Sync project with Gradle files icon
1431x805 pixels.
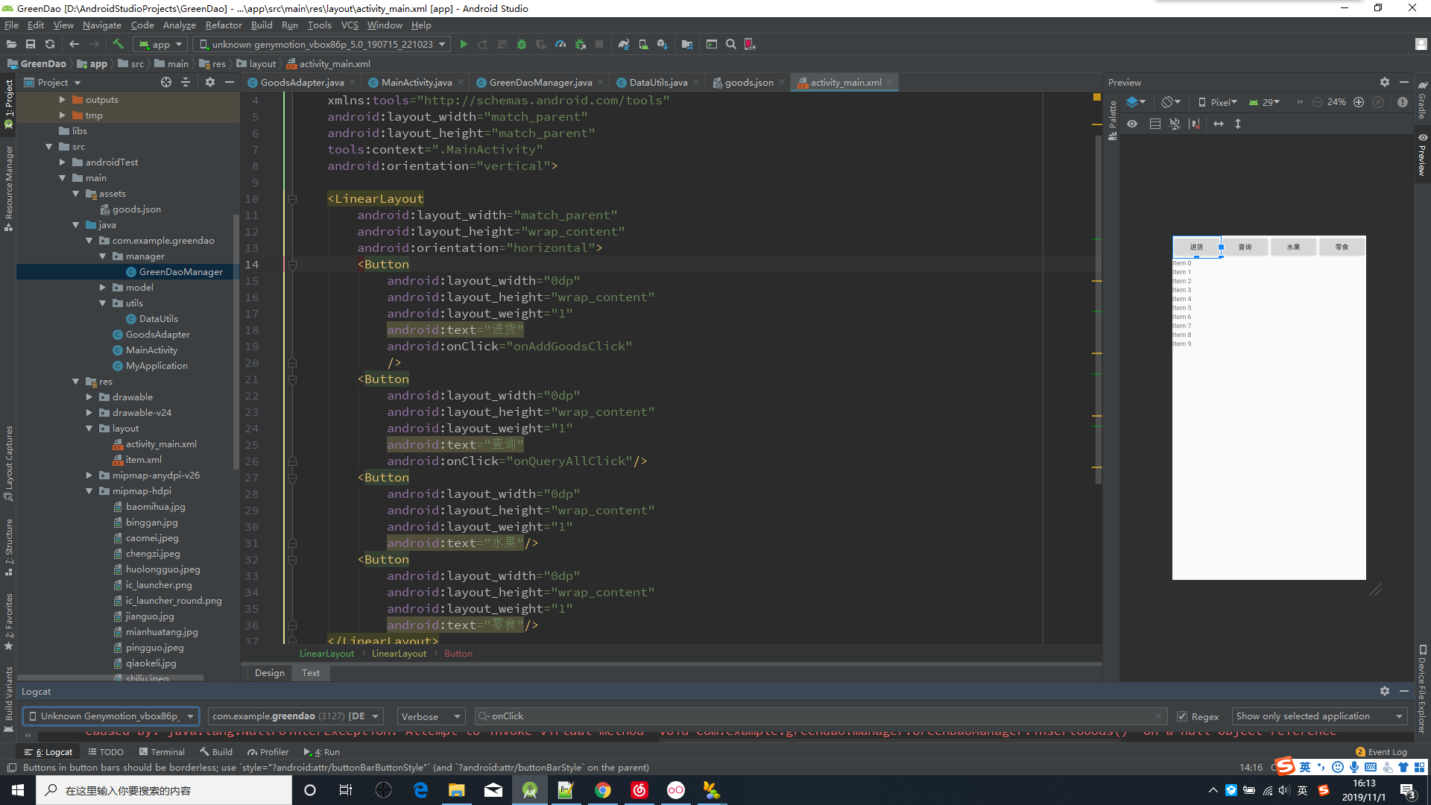[624, 45]
